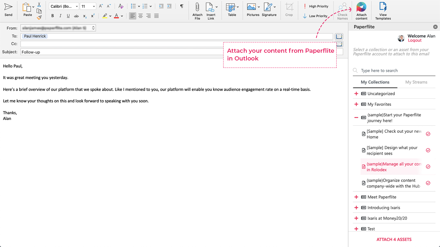The width and height of the screenshot is (440, 247).
Task: Insert a Table
Action: (232, 10)
